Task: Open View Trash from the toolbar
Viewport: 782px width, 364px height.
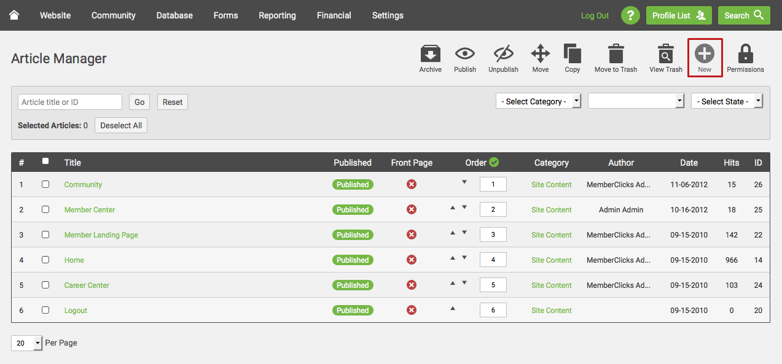Action: tap(665, 54)
